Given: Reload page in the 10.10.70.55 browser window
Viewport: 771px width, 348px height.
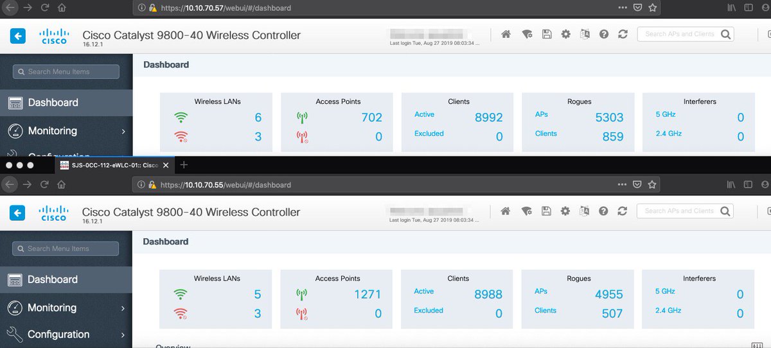Looking at the screenshot, I should click(44, 185).
